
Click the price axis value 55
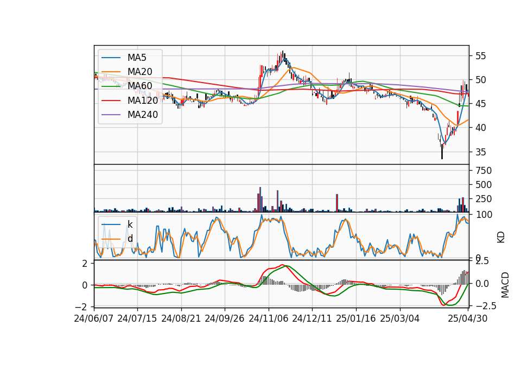[x=481, y=56]
